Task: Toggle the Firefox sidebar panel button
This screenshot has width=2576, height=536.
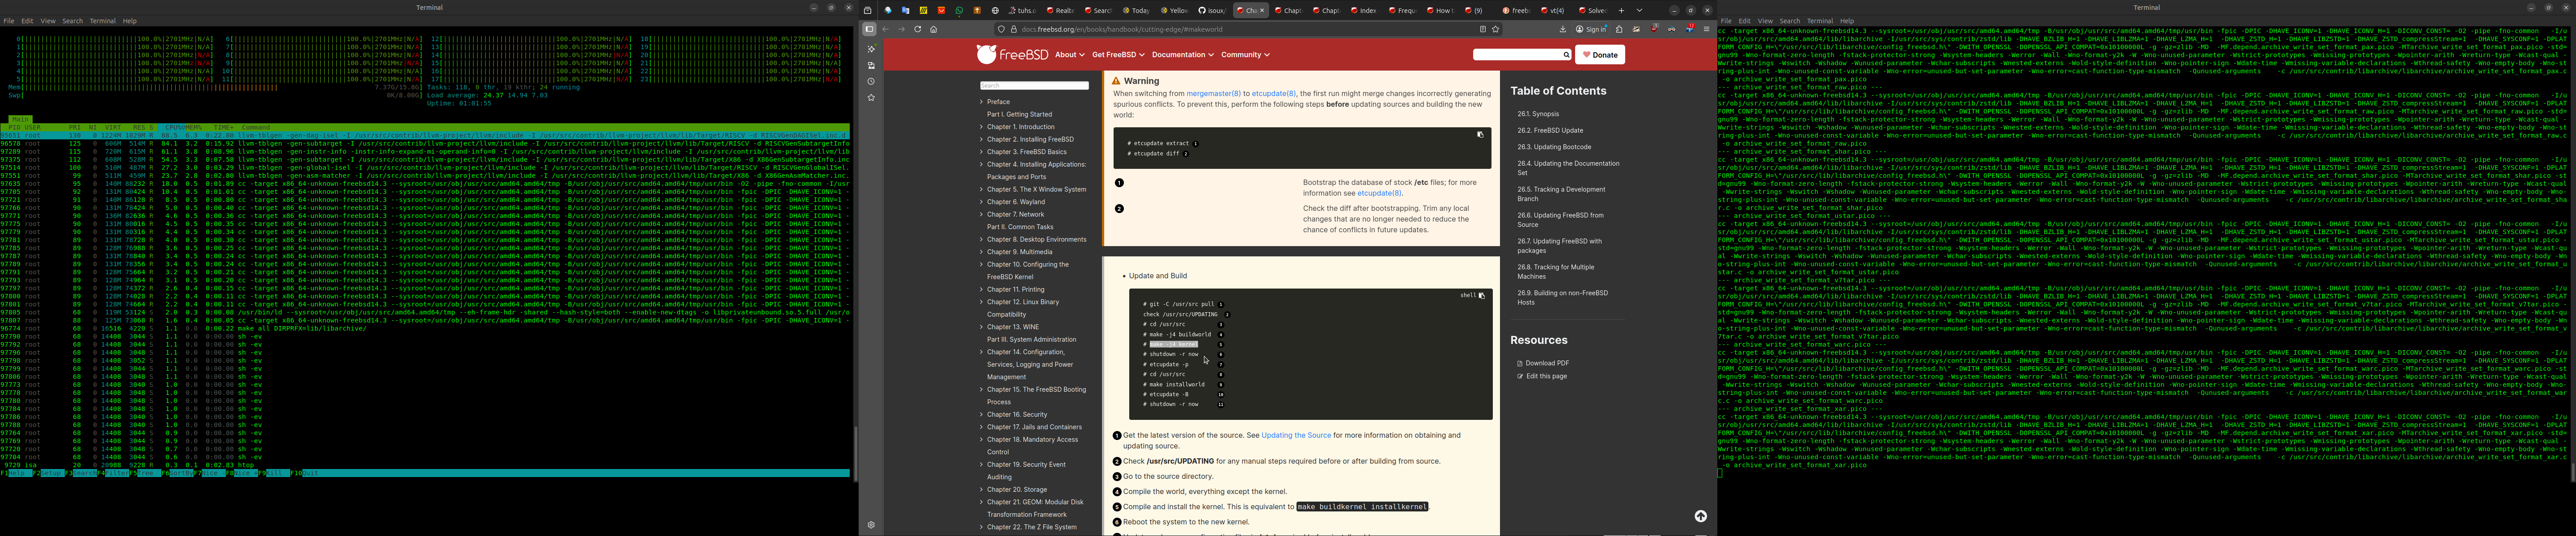Action: coord(870,29)
